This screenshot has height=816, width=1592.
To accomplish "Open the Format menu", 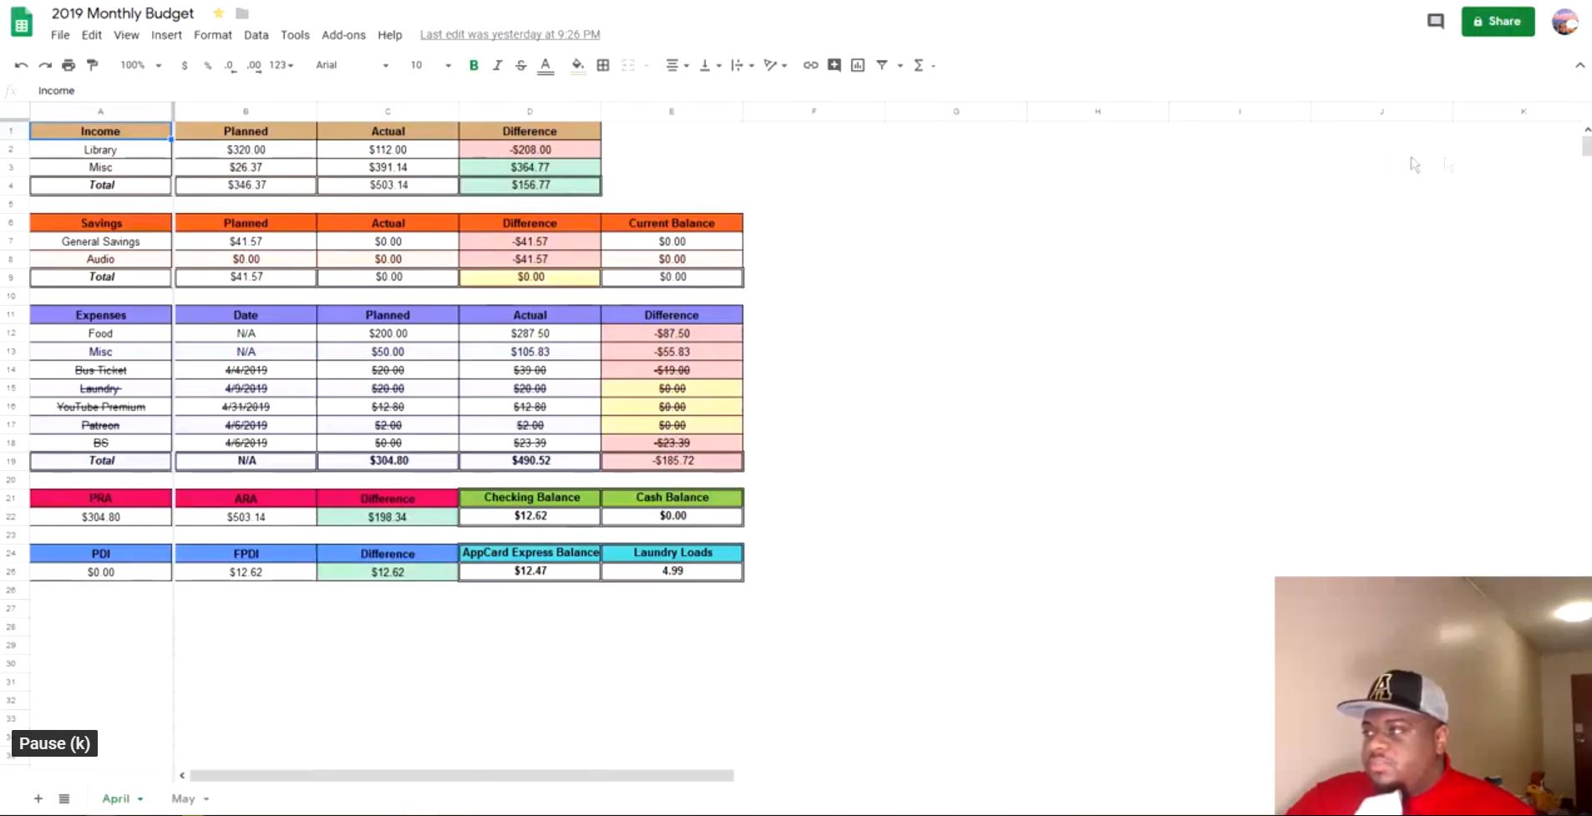I will click(213, 35).
